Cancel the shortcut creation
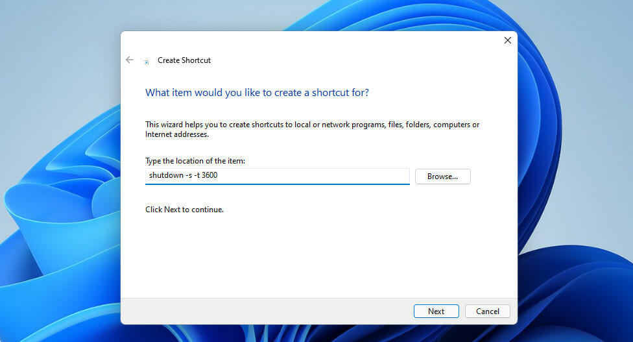Image resolution: width=633 pixels, height=342 pixels. tap(487, 311)
